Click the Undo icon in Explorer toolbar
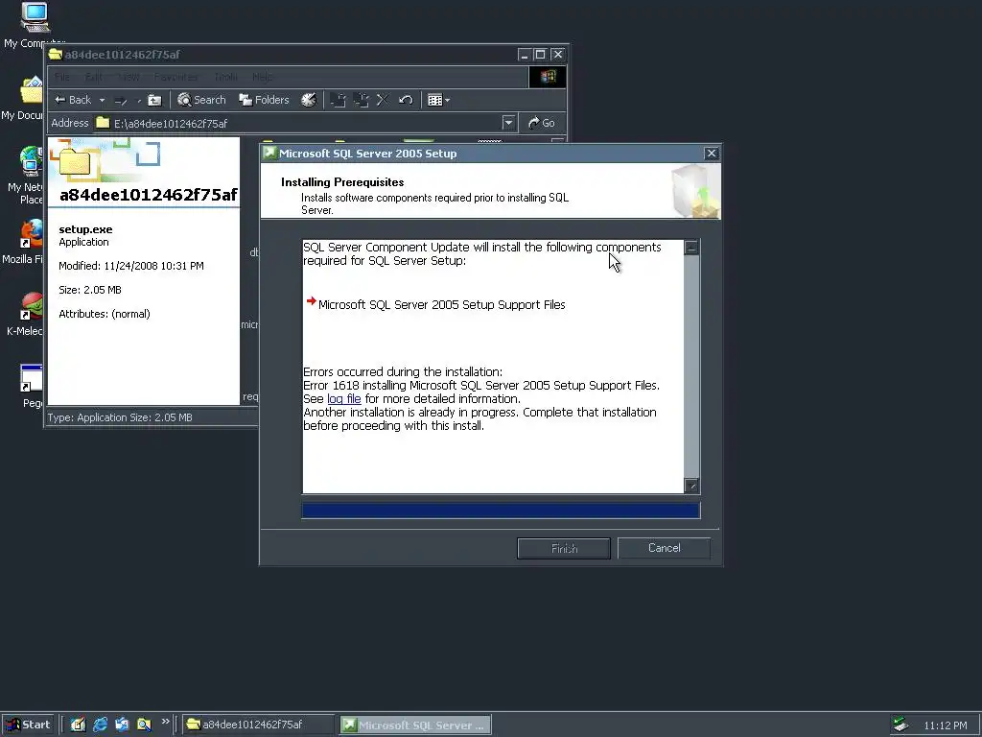 click(x=406, y=100)
